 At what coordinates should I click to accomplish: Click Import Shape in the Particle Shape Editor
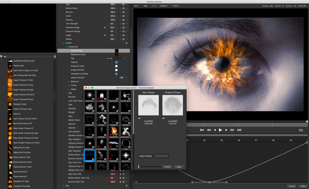pos(145,156)
